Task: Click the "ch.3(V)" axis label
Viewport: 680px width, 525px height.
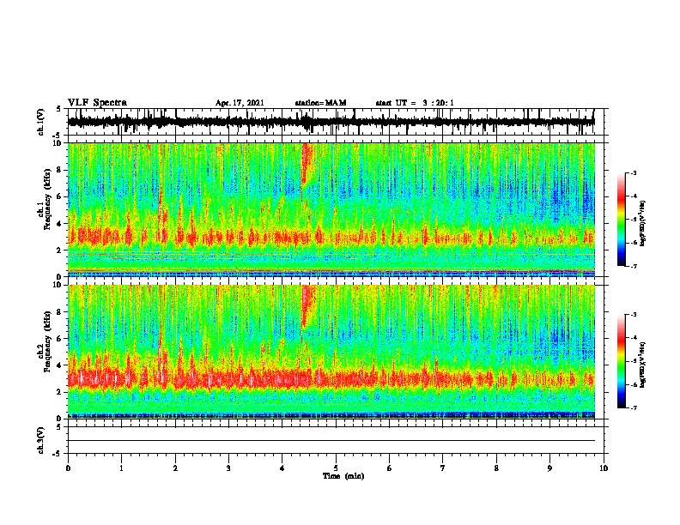Action: 41,440
